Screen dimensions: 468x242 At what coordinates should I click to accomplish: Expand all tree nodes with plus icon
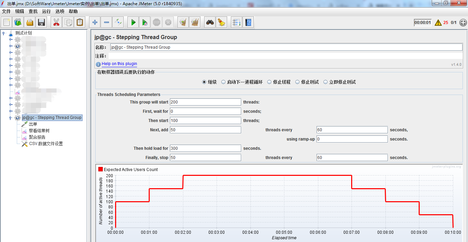point(95,23)
